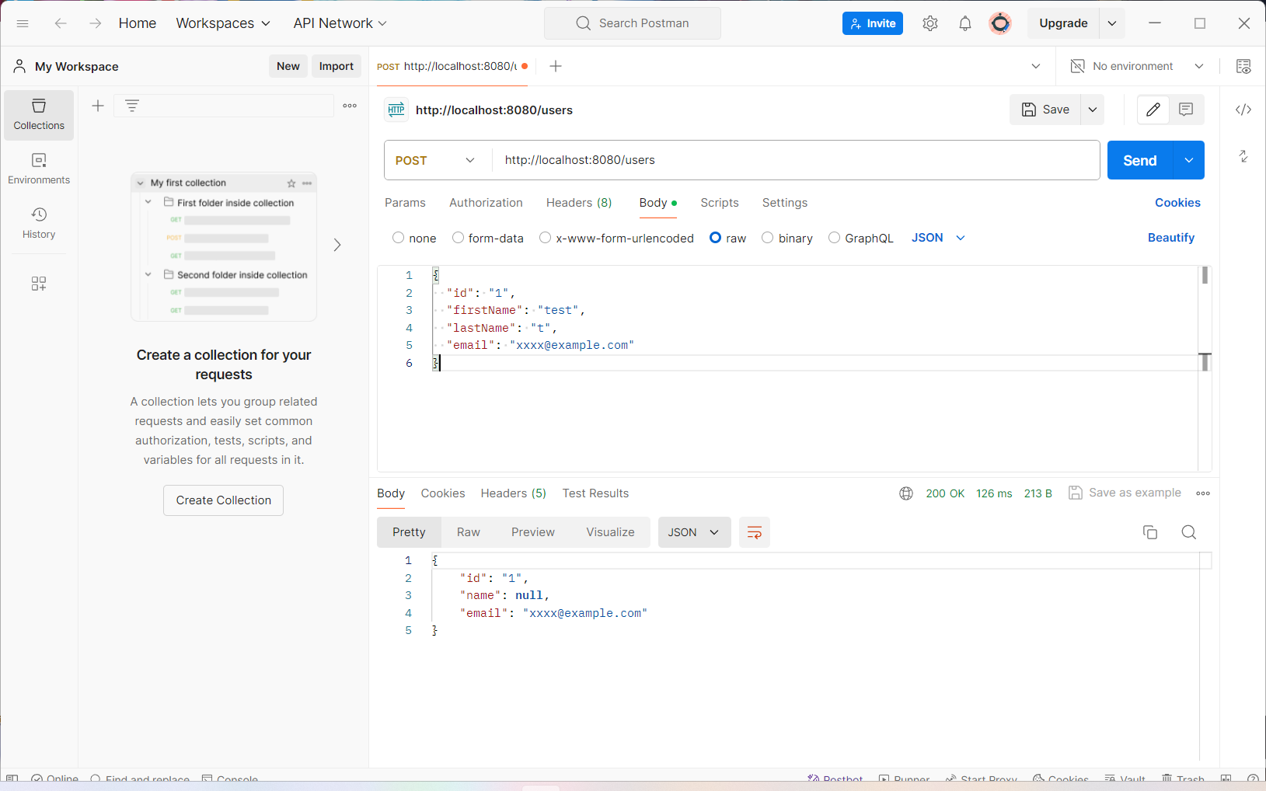Open the Upgrade dropdown arrow
The height and width of the screenshot is (791, 1266).
coord(1112,23)
